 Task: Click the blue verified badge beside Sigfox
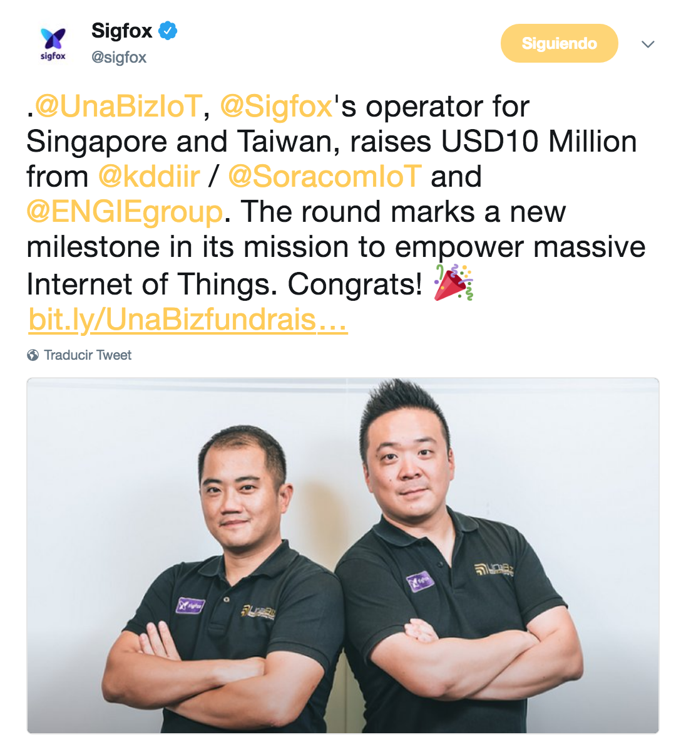point(168,31)
